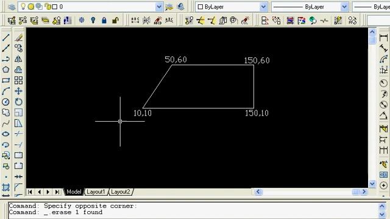Select the Array tool
390x219 pixels.
[x=19, y=80]
